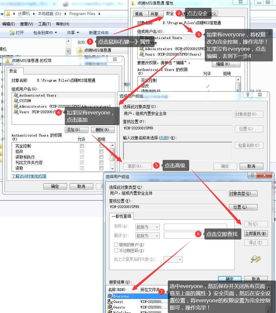The width and height of the screenshot is (276, 313).
Task: Allow 完全控制 permission checkbox
Action: [82, 146]
